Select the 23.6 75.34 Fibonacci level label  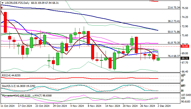173,8
